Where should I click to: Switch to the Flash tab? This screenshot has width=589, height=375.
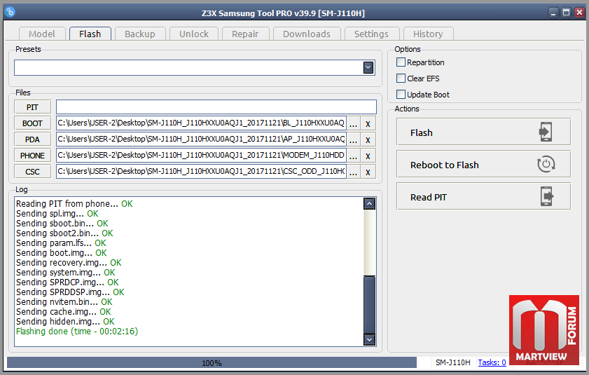pos(90,34)
